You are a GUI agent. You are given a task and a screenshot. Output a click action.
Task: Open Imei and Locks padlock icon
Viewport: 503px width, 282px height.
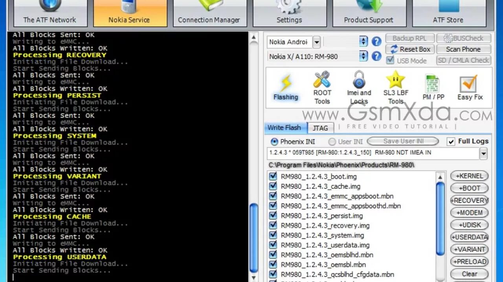(359, 88)
